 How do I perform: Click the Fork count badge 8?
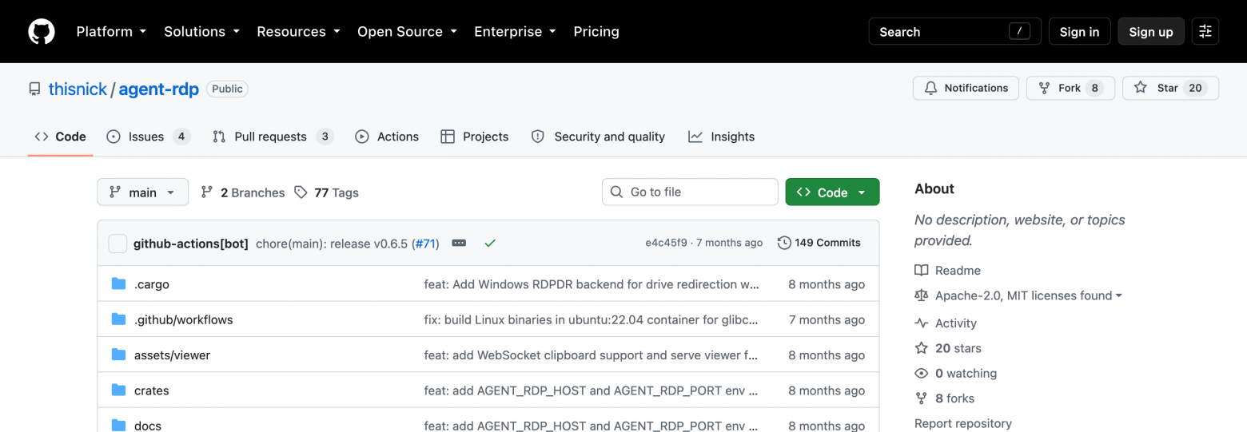(1094, 88)
